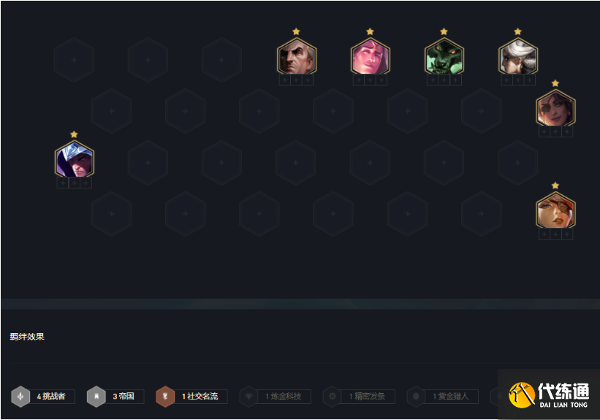
Task: Click the 代练通 logo watermark
Action: click(549, 394)
